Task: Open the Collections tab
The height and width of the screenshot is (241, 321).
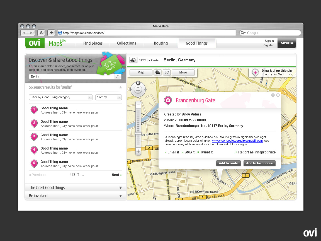Action: (127, 43)
